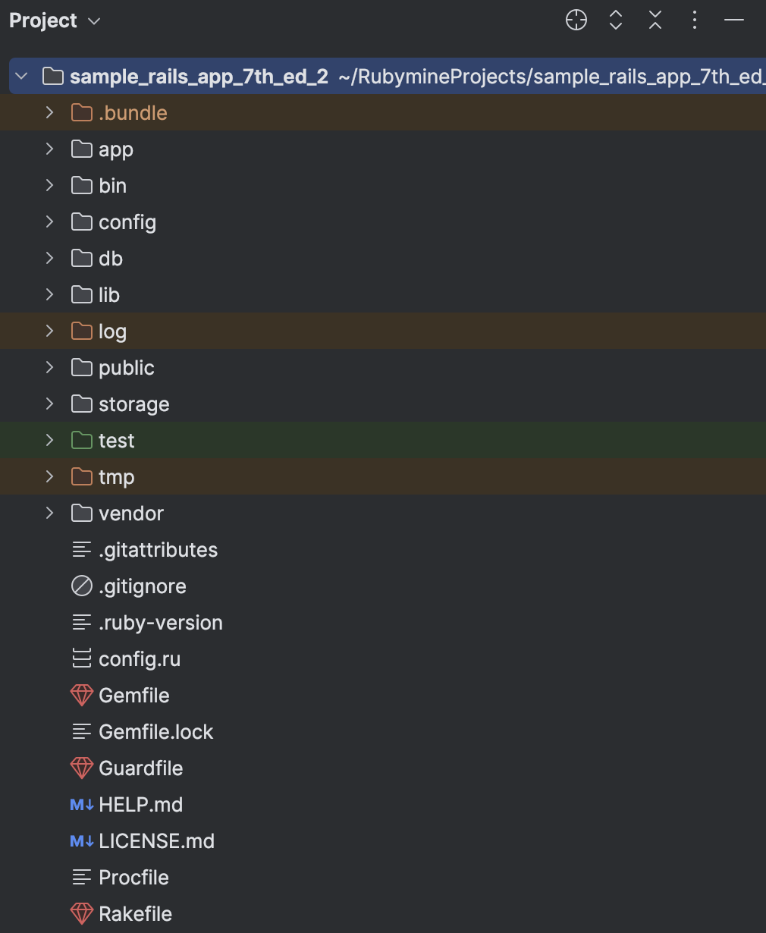766x933 pixels.
Task: Click the HELP.md markdown icon
Action: pyautogui.click(x=82, y=805)
